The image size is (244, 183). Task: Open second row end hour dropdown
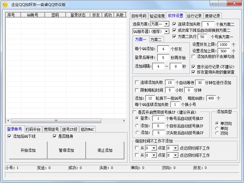(175, 155)
